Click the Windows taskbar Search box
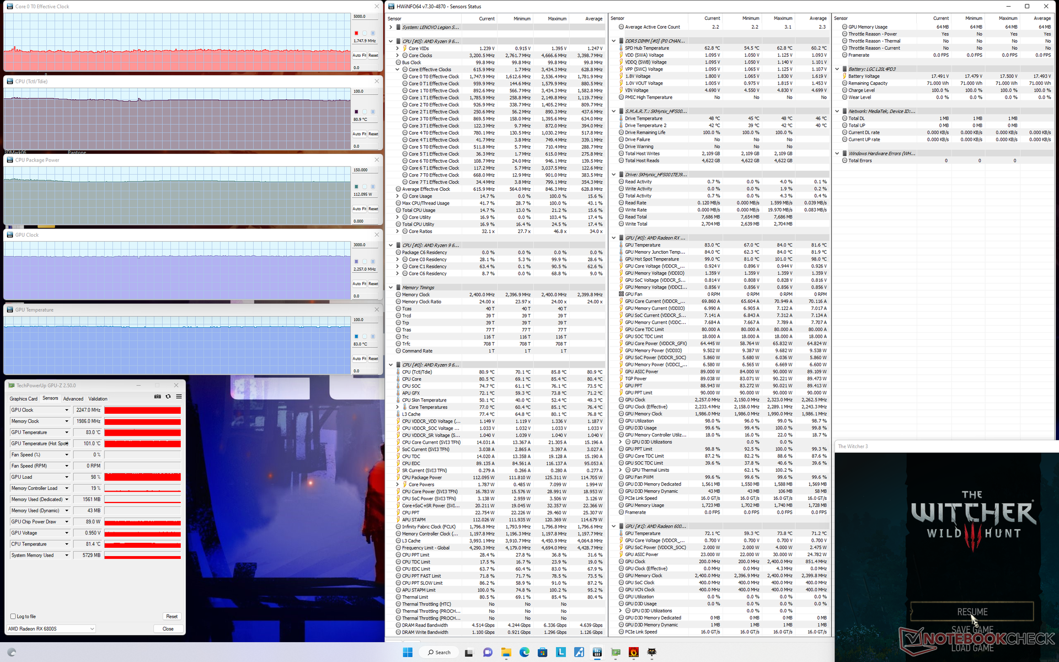This screenshot has width=1059, height=662. [x=439, y=652]
